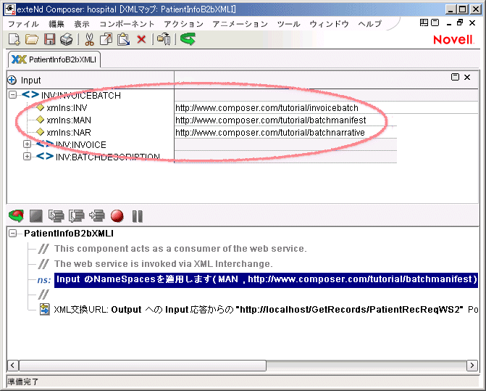Click the cascade window icon in menu bar
The height and width of the screenshot is (391, 486).
[435, 22]
